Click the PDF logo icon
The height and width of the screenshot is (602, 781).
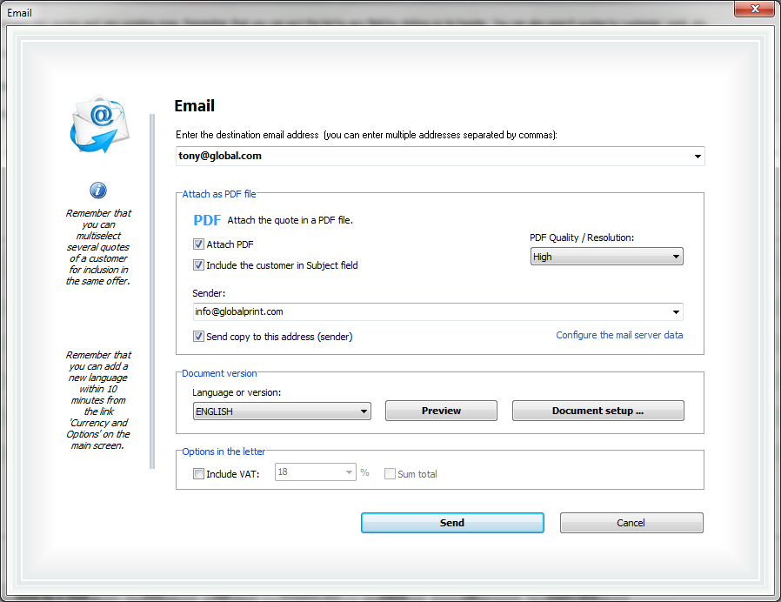tap(207, 220)
